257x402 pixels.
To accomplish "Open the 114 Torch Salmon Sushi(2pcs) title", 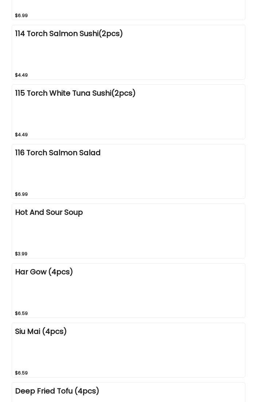I will coord(69,34).
